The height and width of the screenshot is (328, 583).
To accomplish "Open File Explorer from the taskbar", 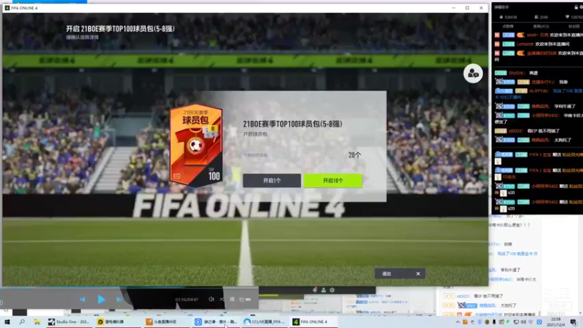I will pyautogui.click(x=37, y=322).
